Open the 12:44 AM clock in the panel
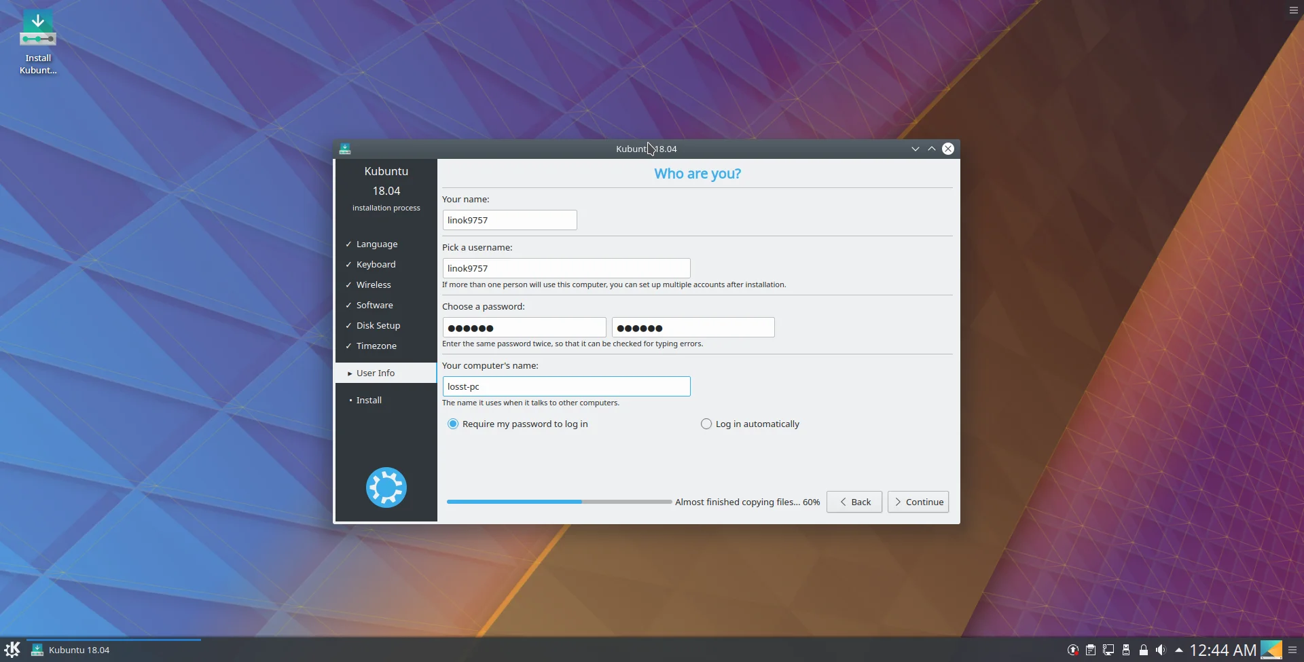Viewport: 1304px width, 662px height. (x=1223, y=650)
